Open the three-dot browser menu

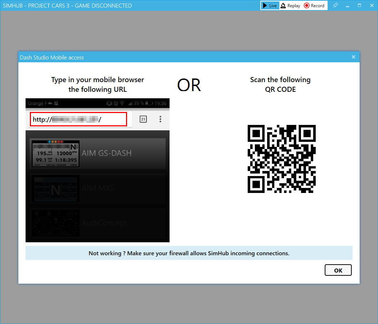tap(160, 119)
